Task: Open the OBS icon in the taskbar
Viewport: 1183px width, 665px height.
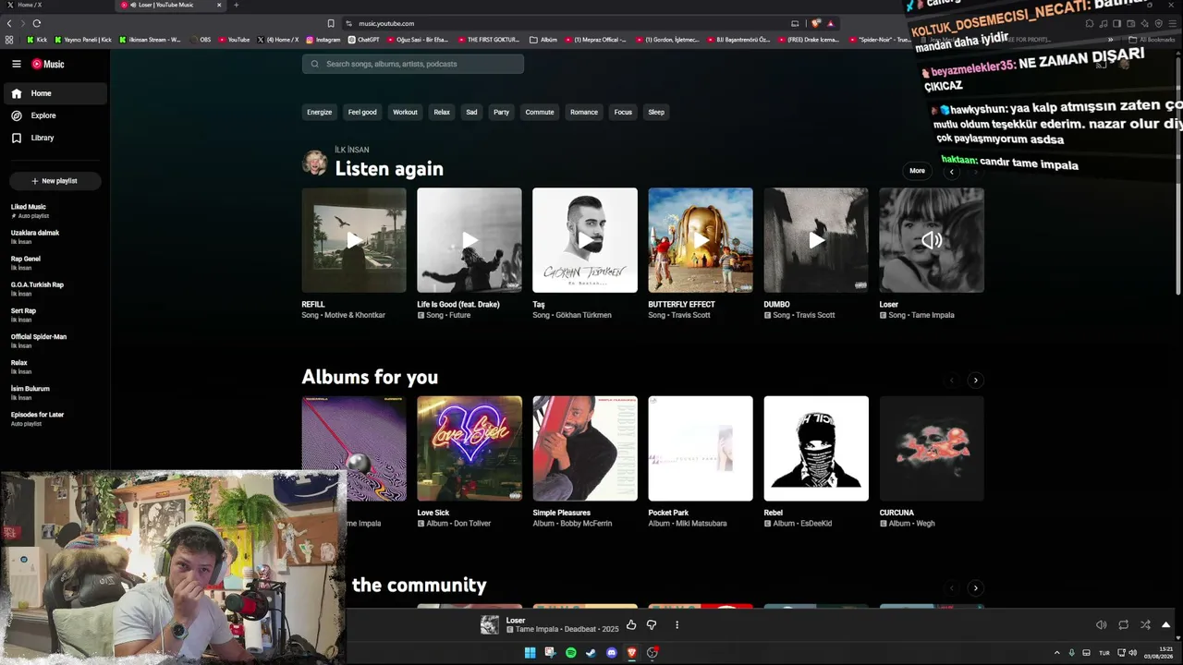Action: click(x=652, y=653)
